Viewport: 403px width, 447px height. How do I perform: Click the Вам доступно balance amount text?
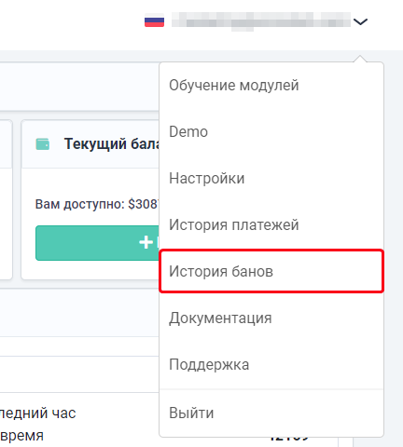[x=97, y=204]
